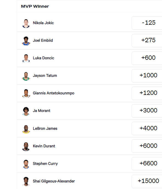Select the +6600 Stephen Curry odds
The width and height of the screenshot is (162, 189).
pyautogui.click(x=147, y=164)
